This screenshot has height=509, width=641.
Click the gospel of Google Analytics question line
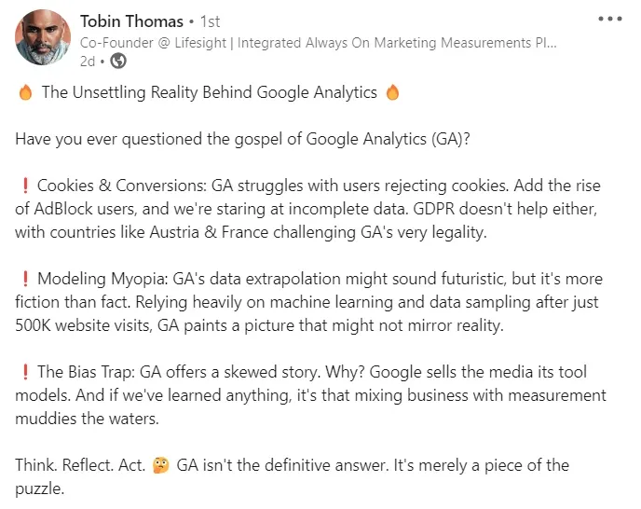coord(242,139)
